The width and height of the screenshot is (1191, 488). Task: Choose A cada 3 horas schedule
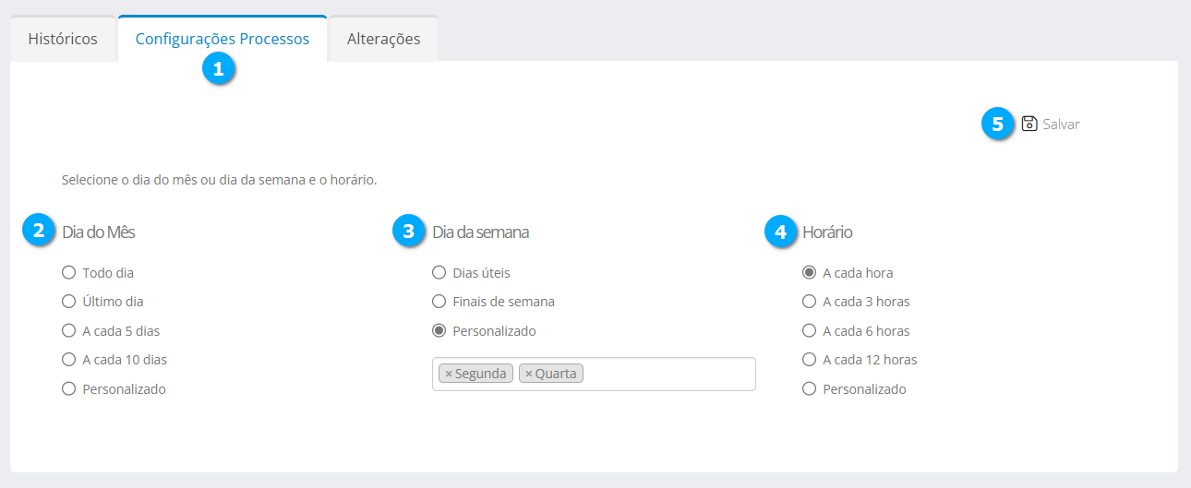click(x=810, y=302)
